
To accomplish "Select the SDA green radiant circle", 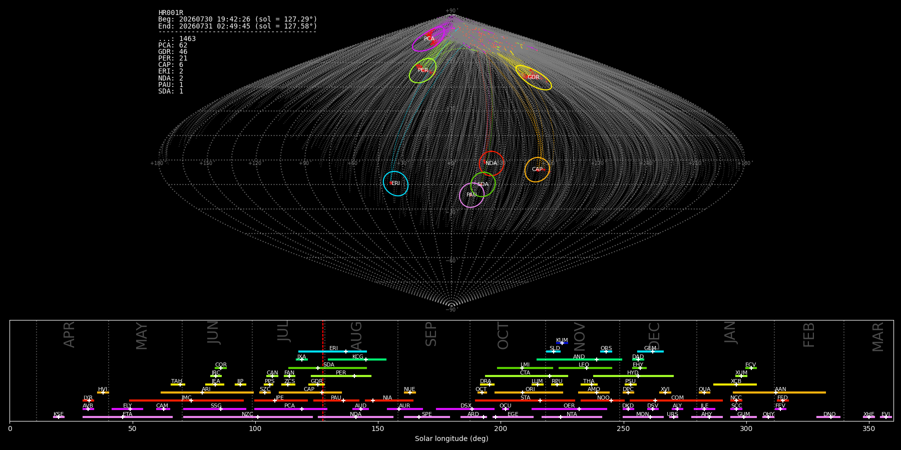I will [x=483, y=184].
